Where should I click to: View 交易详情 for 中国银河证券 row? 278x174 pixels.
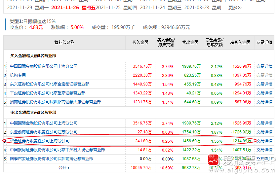pyautogui.click(x=264, y=150)
